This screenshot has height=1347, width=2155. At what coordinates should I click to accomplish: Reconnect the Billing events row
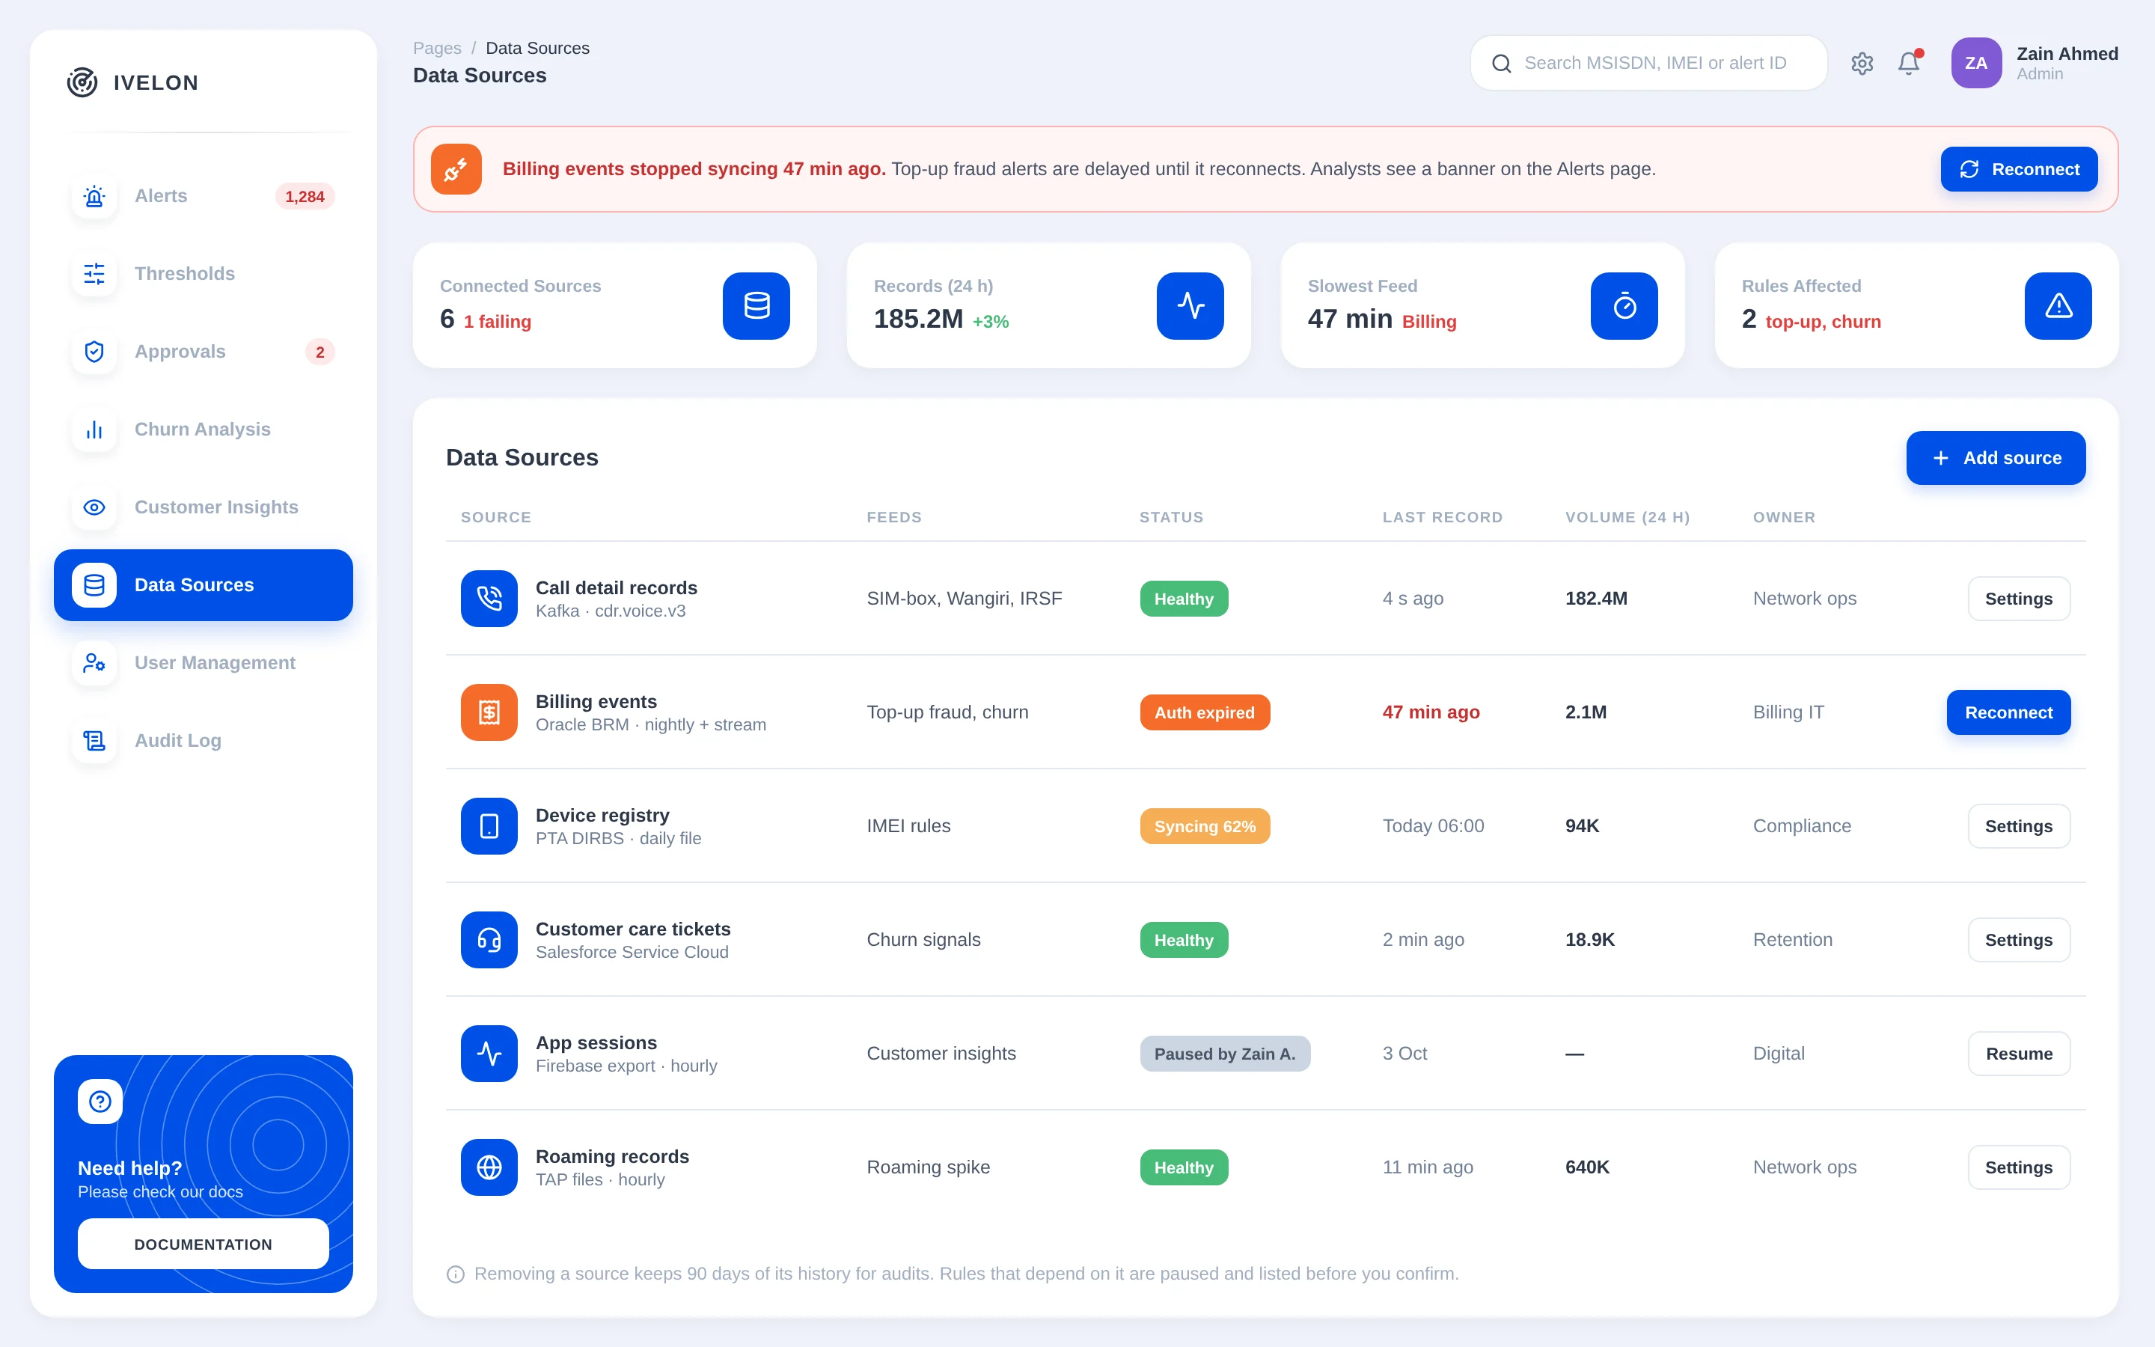coord(2008,712)
